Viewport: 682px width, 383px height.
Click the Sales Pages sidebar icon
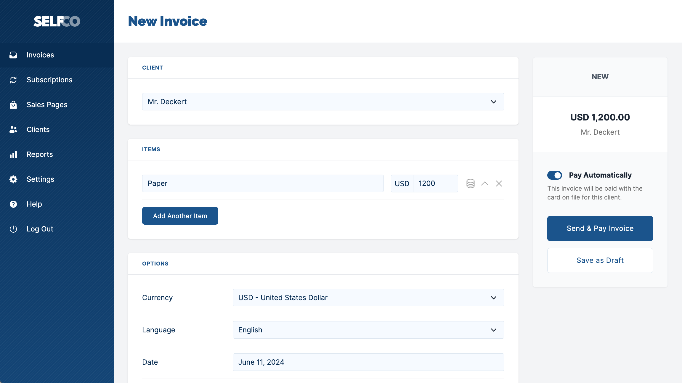click(14, 104)
